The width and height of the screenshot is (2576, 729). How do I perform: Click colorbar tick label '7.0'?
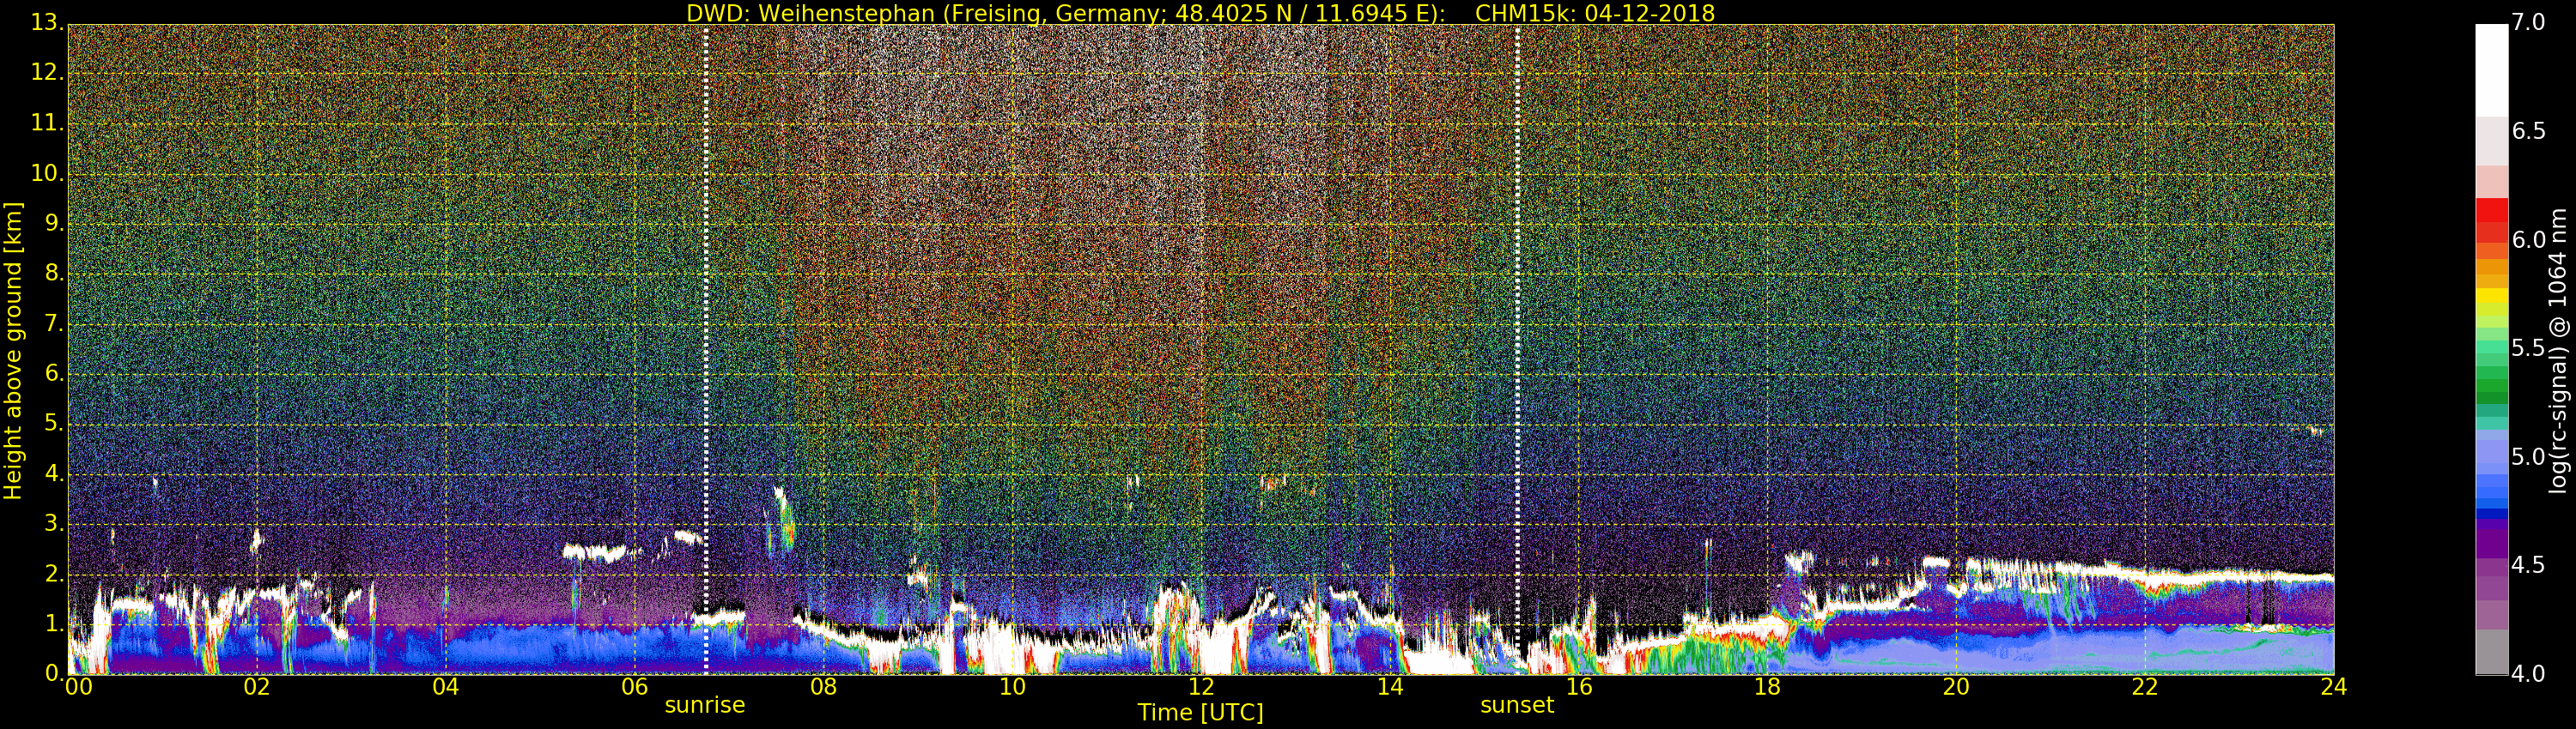(x=2529, y=23)
